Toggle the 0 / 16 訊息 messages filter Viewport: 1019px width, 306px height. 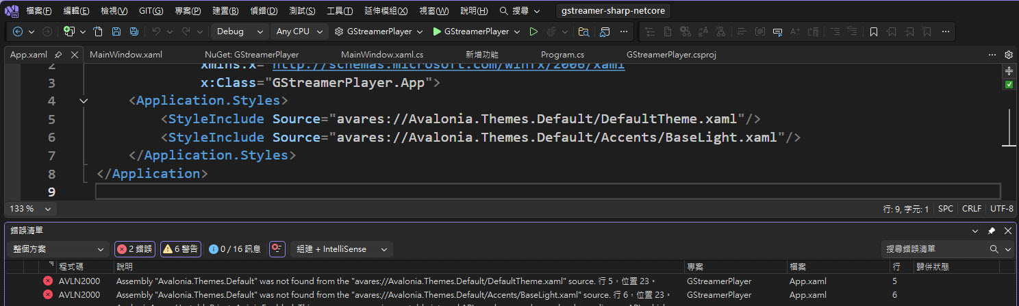(x=234, y=249)
